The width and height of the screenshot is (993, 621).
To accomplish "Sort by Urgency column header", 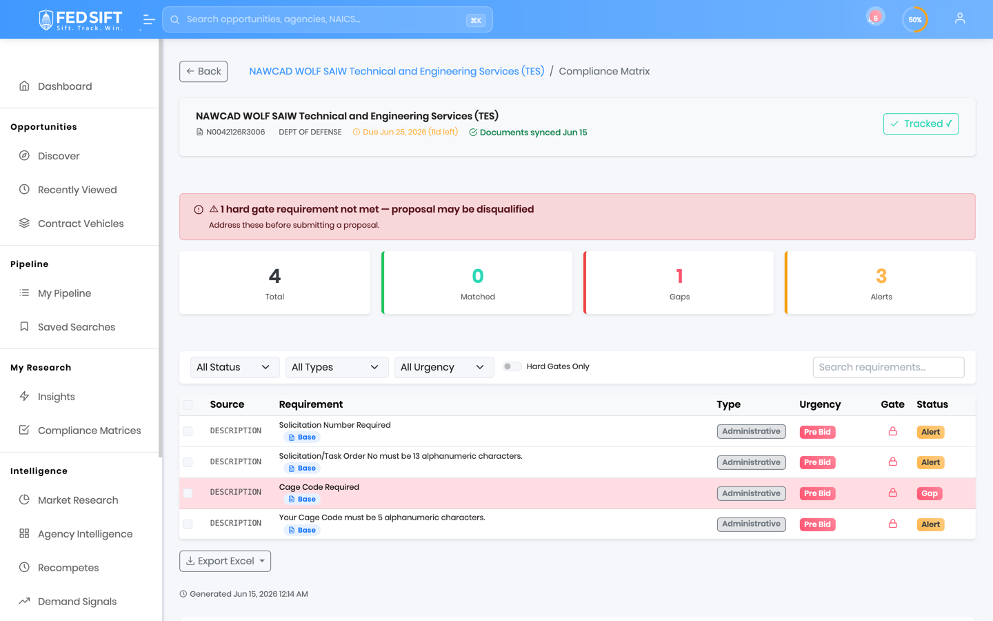I will [x=820, y=404].
